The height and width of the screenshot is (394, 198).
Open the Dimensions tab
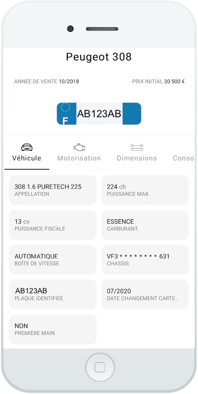(137, 158)
